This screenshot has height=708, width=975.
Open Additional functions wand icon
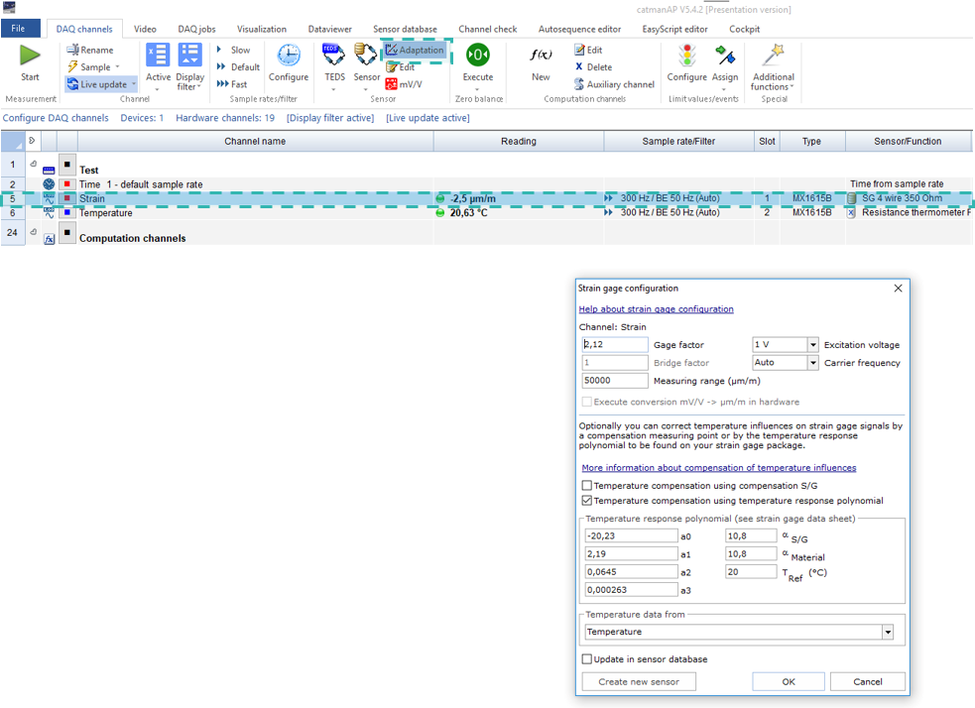(x=774, y=55)
